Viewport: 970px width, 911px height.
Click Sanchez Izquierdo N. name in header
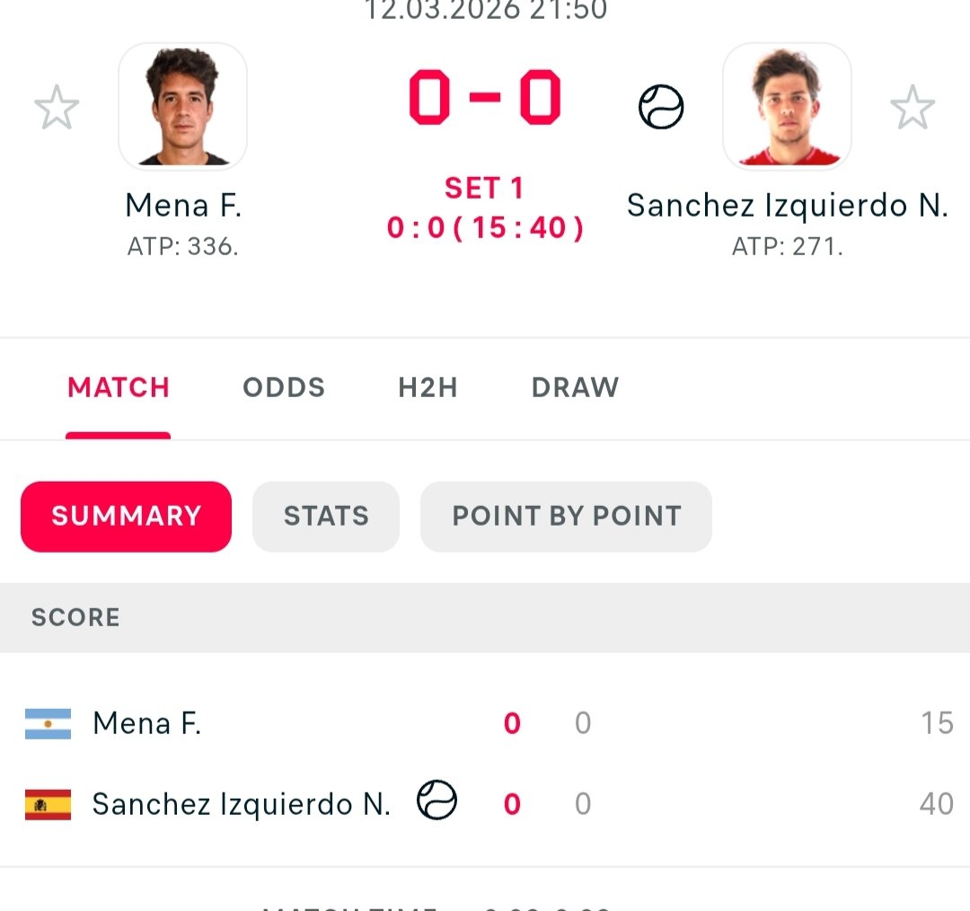(787, 206)
